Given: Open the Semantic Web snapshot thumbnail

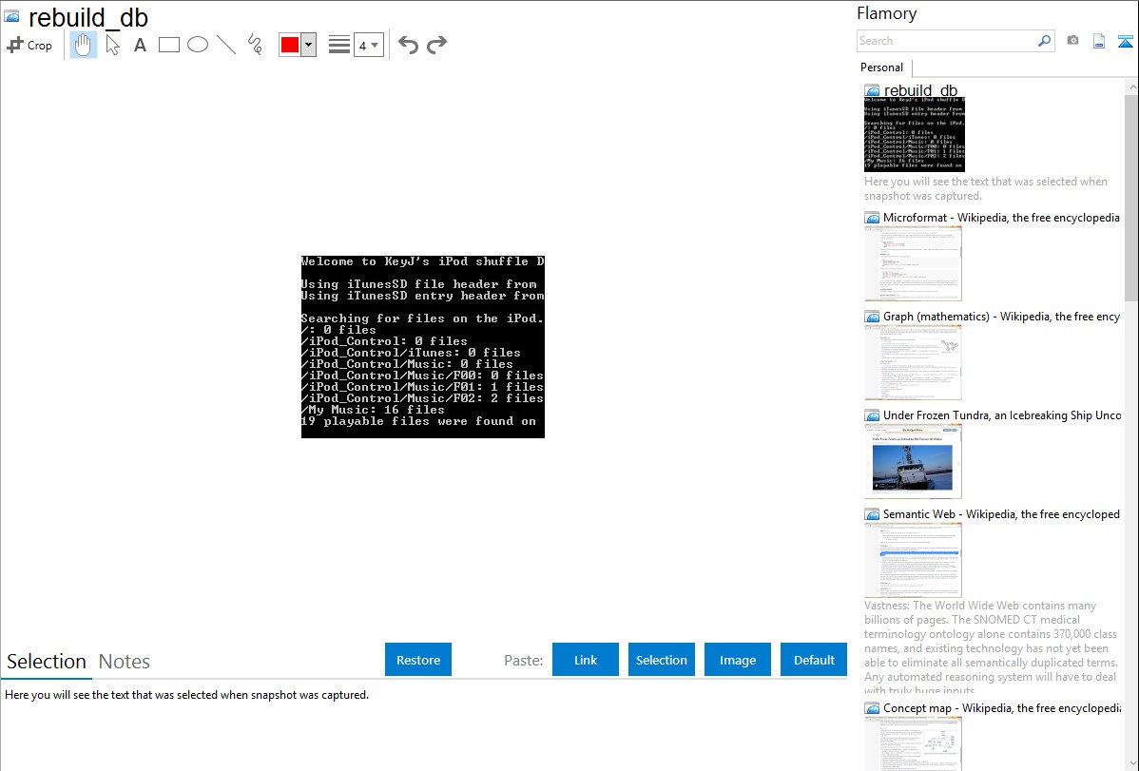Looking at the screenshot, I should (913, 560).
